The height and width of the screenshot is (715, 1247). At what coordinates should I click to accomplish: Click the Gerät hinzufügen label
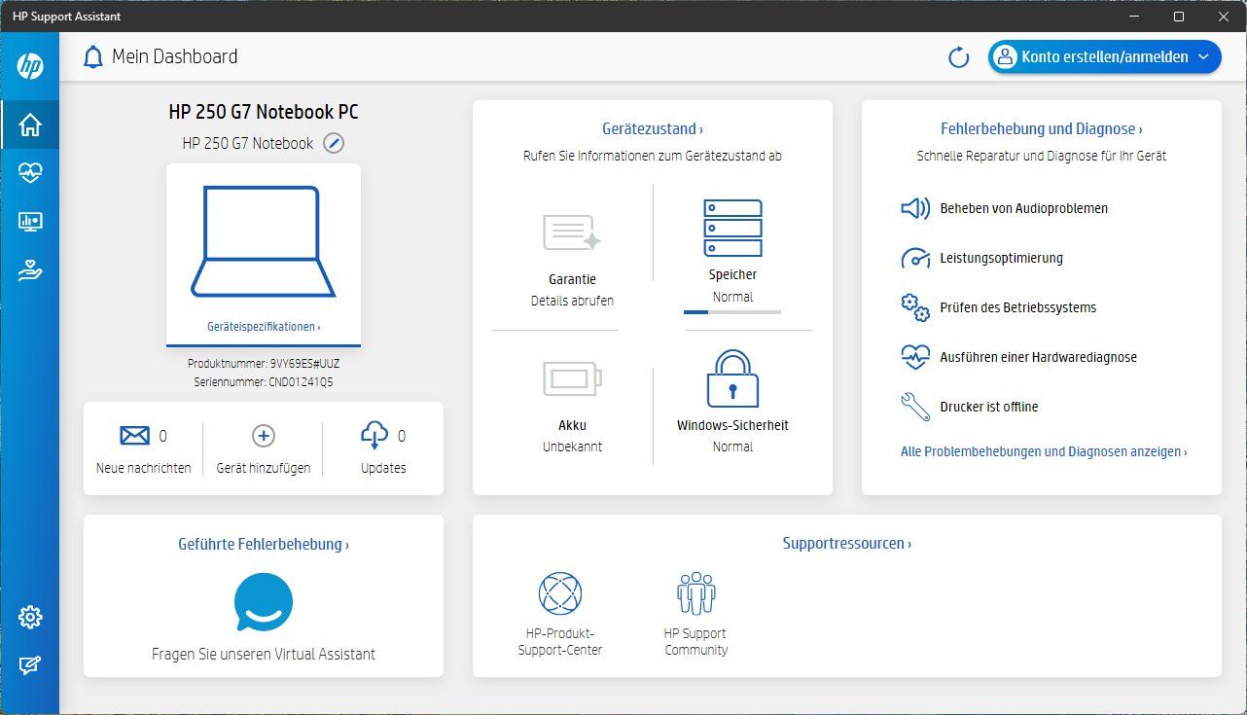(264, 468)
